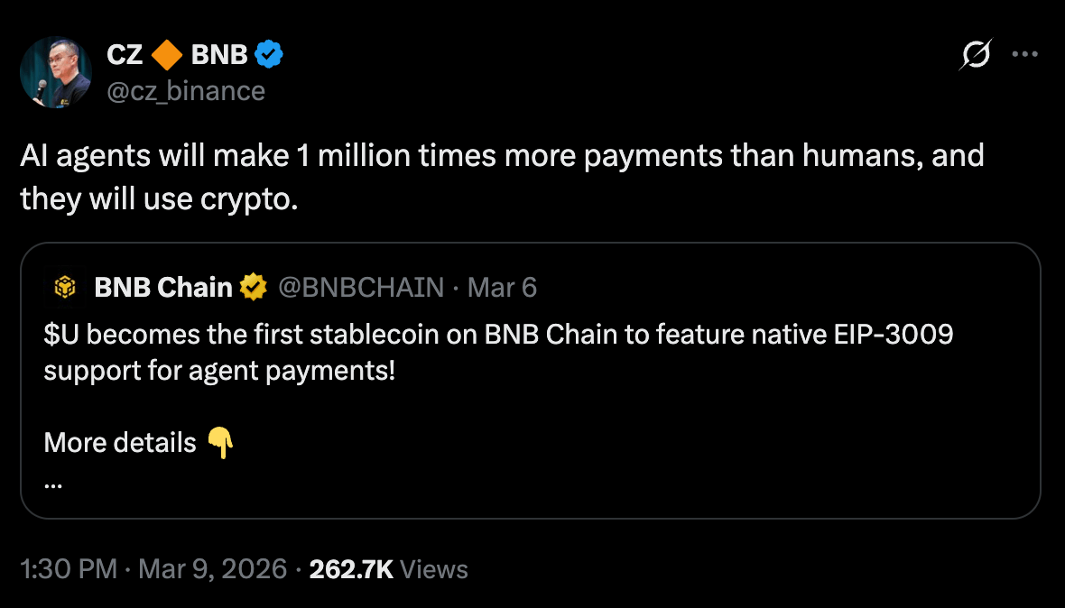The image size is (1065, 608).
Task: Click the orange diamond emoji in the name
Action: tap(167, 55)
